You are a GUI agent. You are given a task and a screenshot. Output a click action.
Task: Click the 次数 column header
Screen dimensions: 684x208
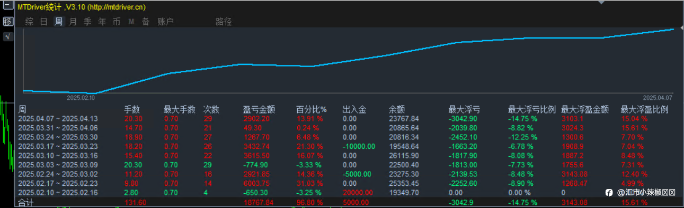point(211,110)
